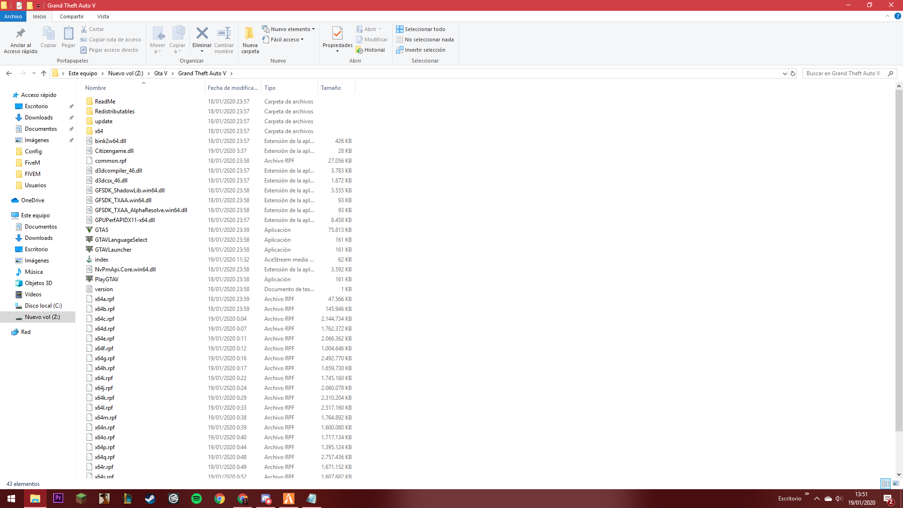Open Adobe Premiere from the taskbar
The height and width of the screenshot is (508, 903).
click(58, 499)
